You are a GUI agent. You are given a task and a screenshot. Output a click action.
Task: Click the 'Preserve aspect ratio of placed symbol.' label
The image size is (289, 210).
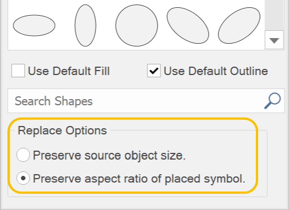click(139, 179)
